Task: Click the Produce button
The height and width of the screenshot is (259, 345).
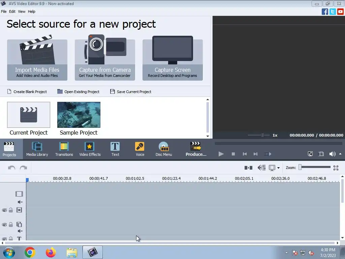Action: pos(196,149)
